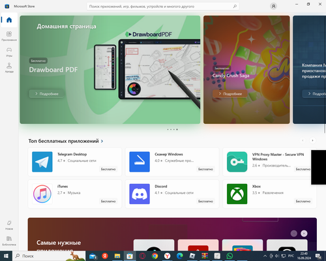Open the taskbar clock and date

point(304,256)
